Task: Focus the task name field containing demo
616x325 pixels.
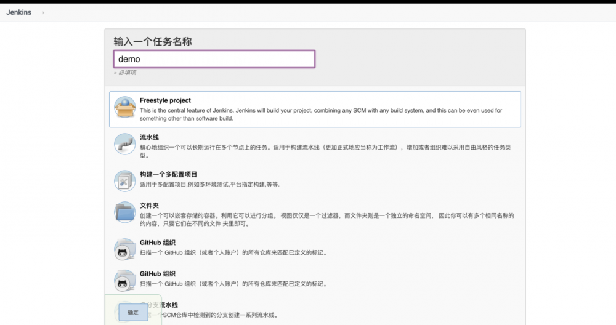Action: [x=214, y=59]
